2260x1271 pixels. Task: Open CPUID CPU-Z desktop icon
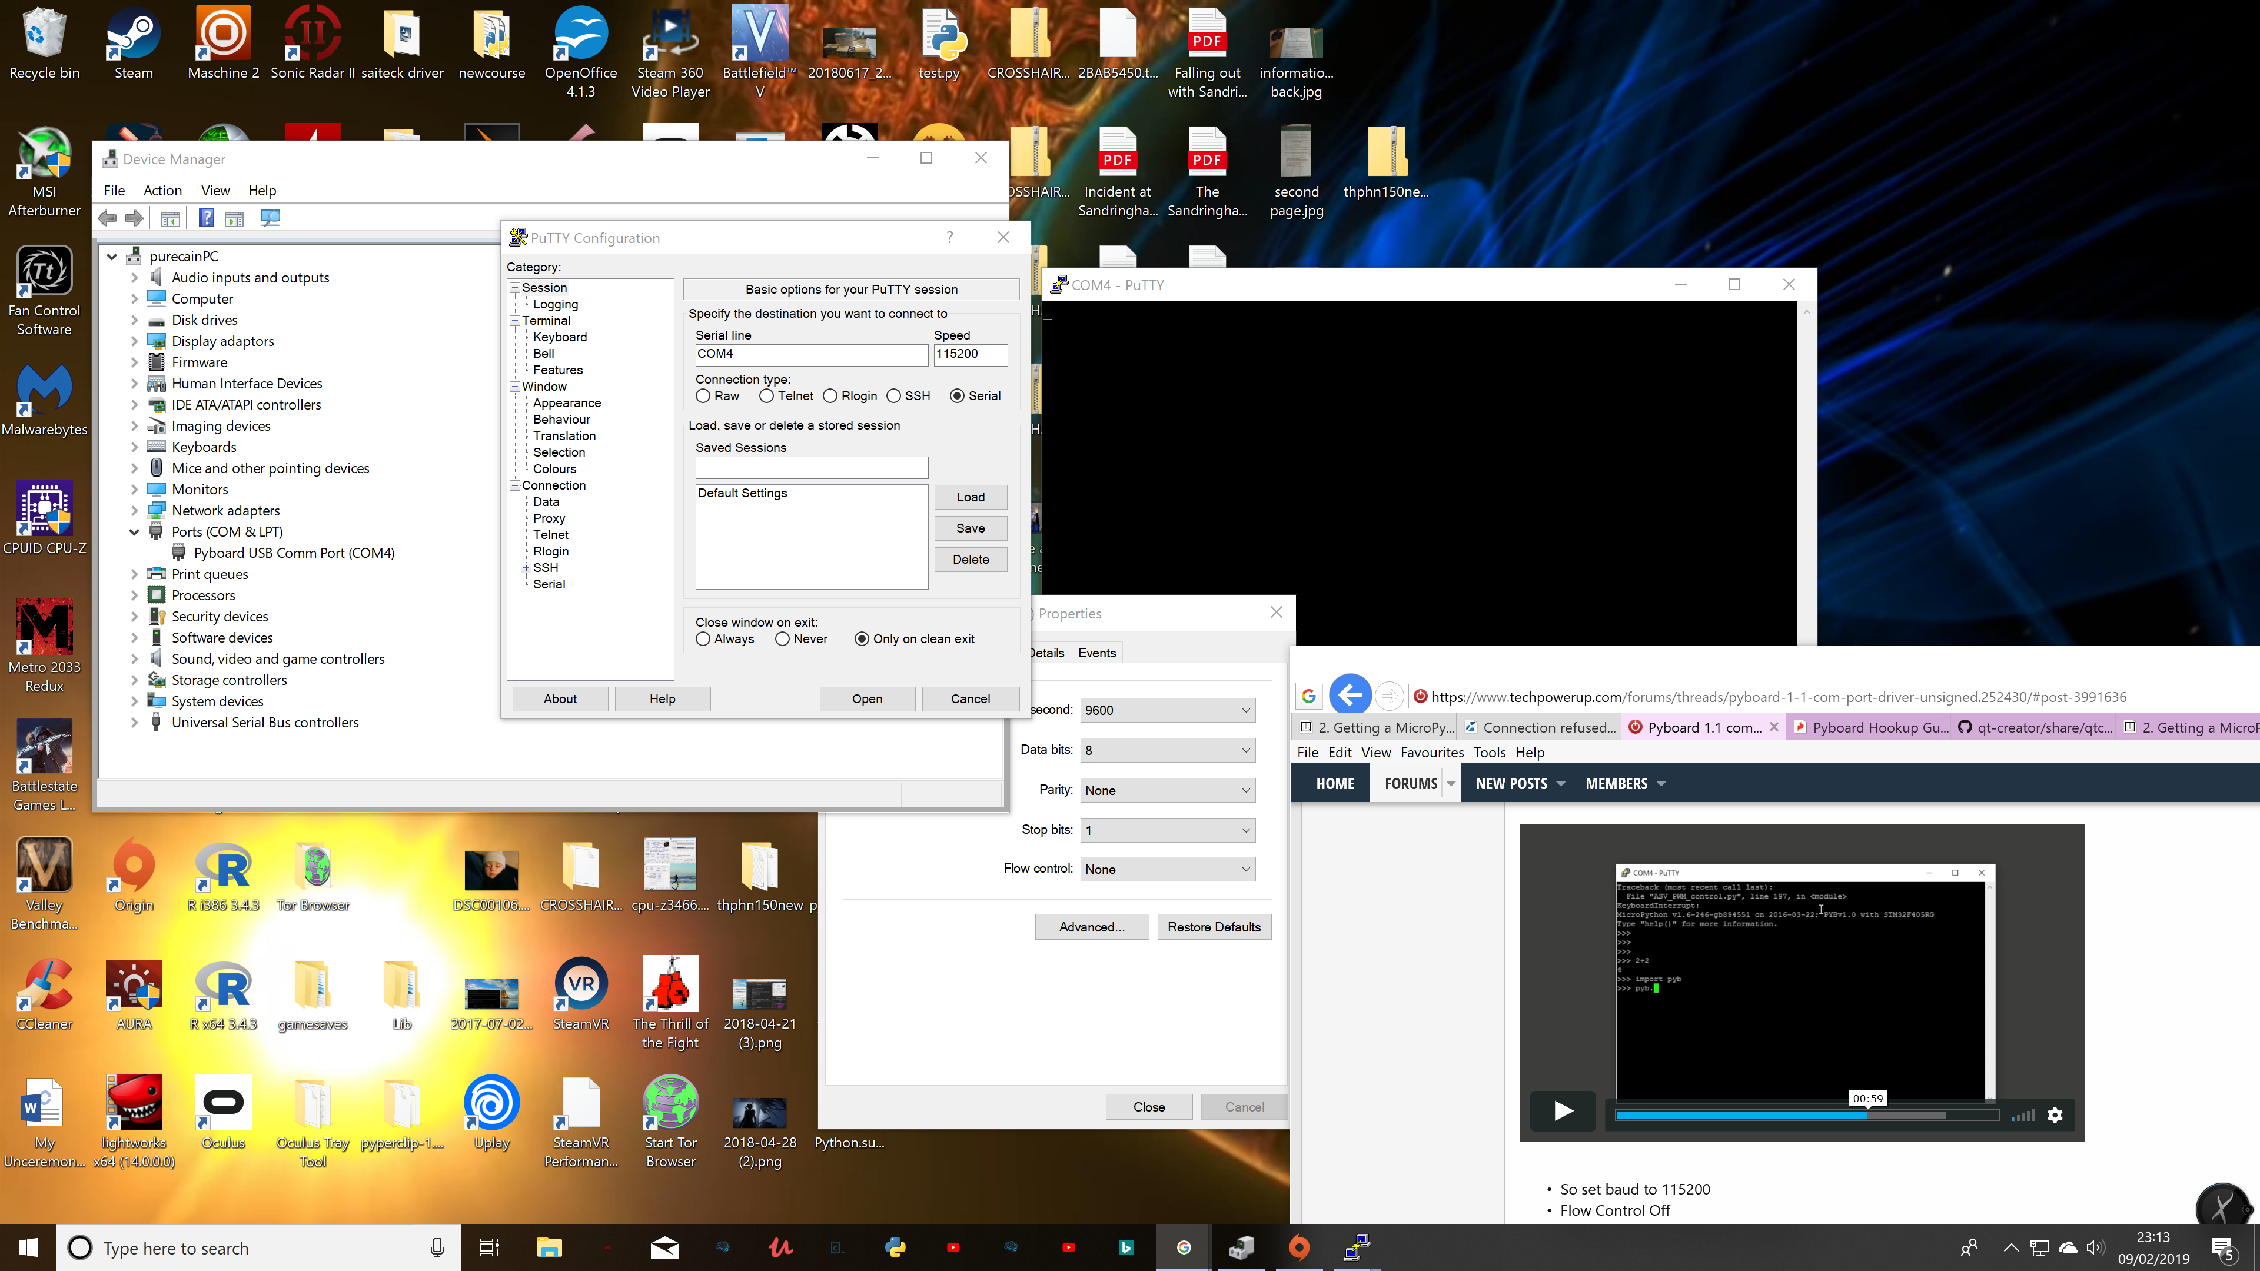(x=45, y=518)
